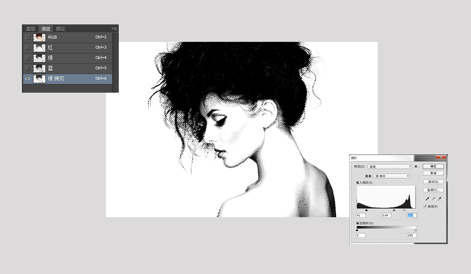Click the 红 (Red) channel thumbnail
The height and width of the screenshot is (274, 471).
point(39,47)
